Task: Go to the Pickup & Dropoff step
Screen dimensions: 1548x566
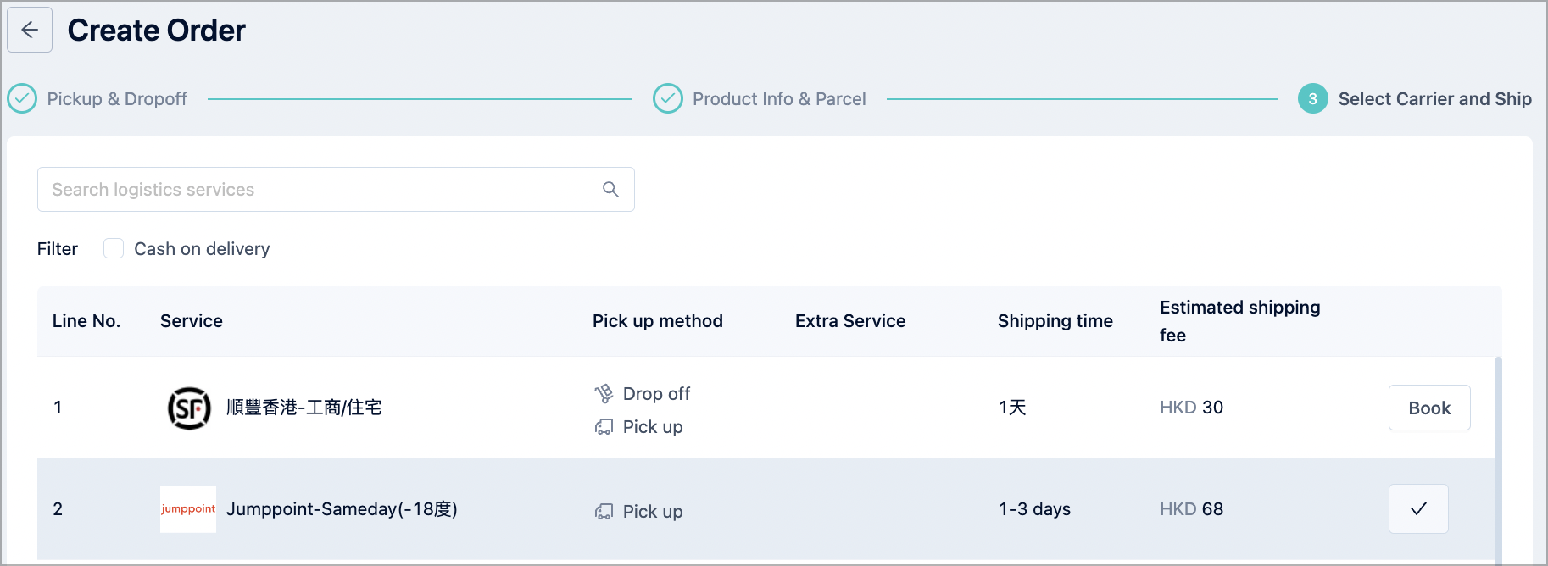Action: [x=117, y=99]
